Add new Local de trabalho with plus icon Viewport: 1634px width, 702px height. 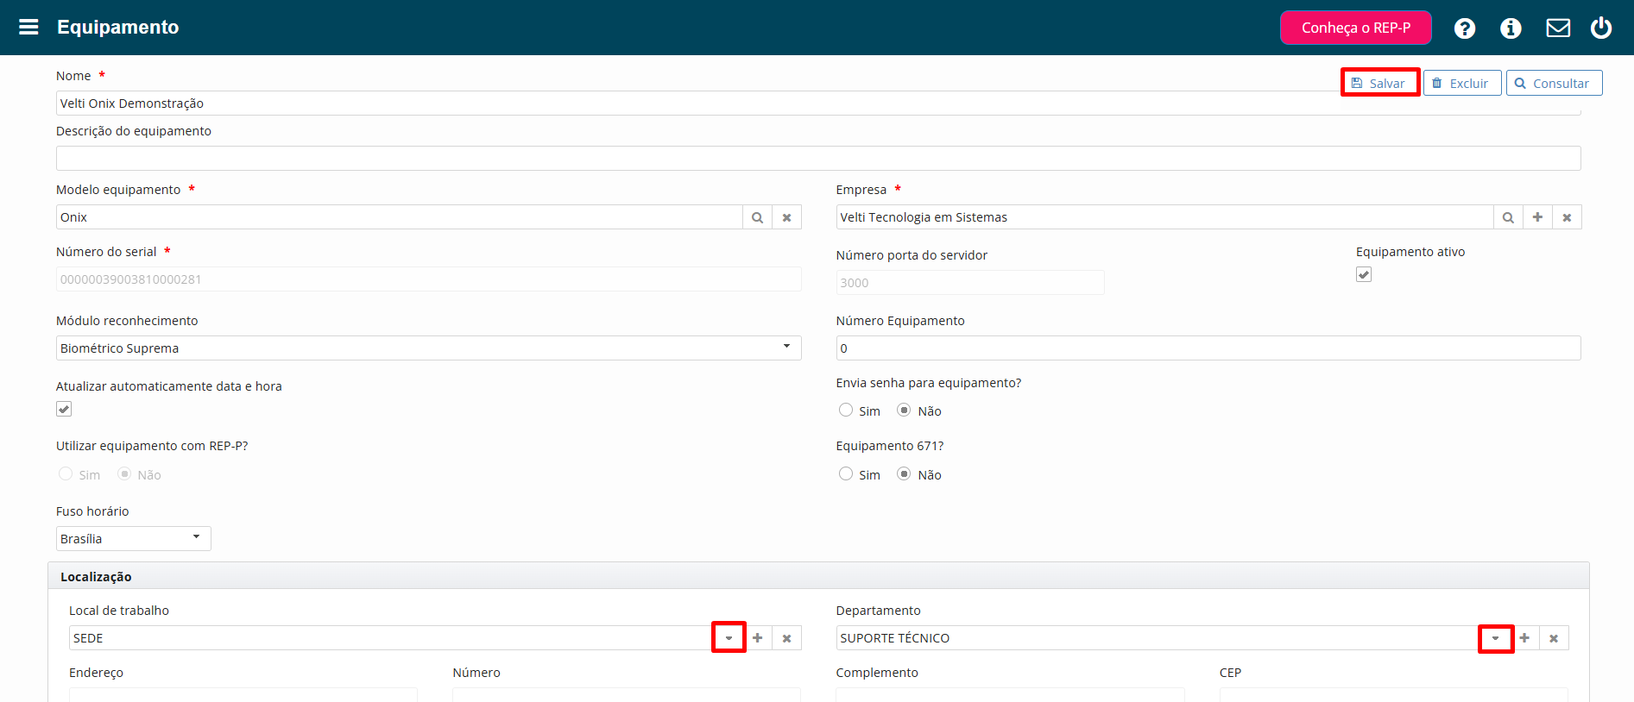757,638
